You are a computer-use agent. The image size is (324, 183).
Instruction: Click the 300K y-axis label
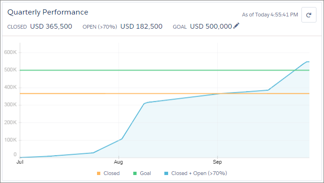[x=10, y=105]
